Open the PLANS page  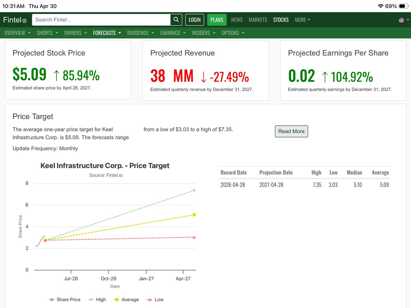[217, 20]
